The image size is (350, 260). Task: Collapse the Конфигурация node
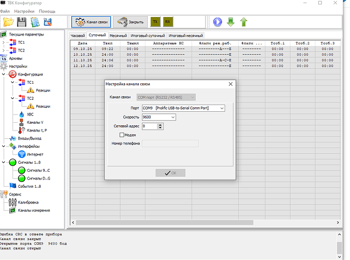click(x=4, y=74)
